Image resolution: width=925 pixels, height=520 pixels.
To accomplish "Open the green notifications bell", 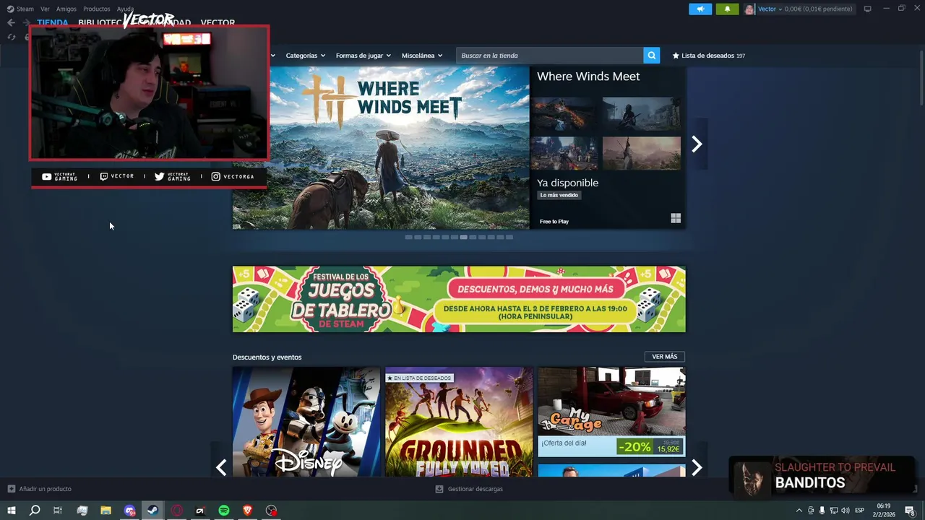I will (727, 9).
